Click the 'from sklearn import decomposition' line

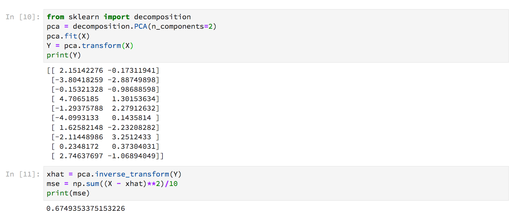click(x=119, y=17)
